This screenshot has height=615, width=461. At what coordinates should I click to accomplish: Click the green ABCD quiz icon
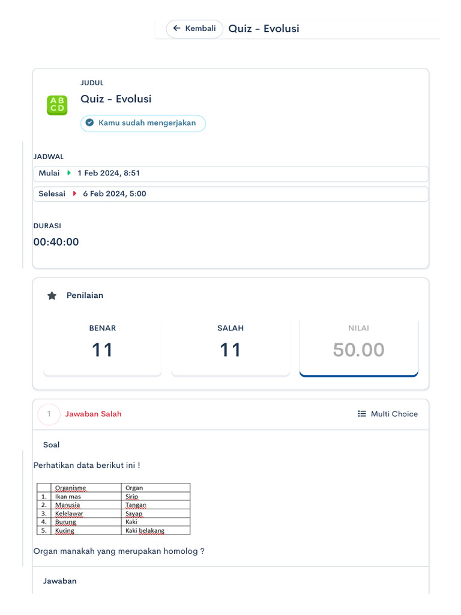57,105
